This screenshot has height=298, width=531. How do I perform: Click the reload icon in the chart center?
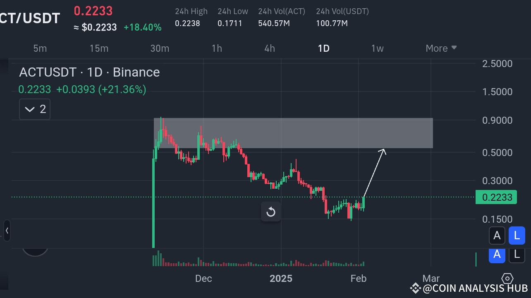[271, 211]
